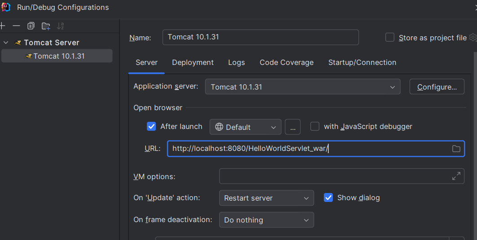The height and width of the screenshot is (240, 477).
Task: Switch to the Deployment tab
Action: pyautogui.click(x=193, y=63)
